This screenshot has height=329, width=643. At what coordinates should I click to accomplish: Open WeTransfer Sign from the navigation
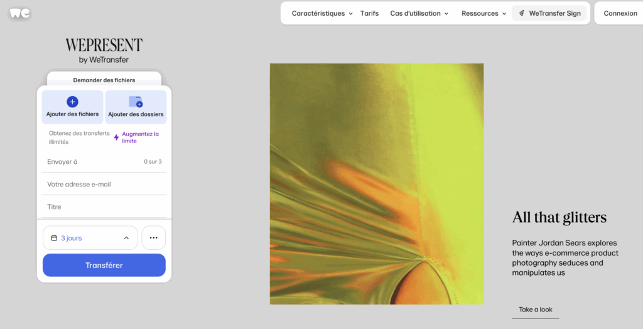click(549, 13)
